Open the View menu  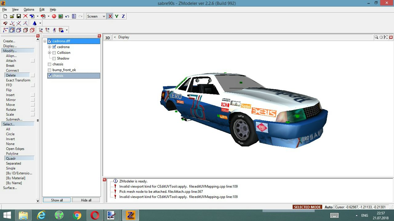[15, 10]
